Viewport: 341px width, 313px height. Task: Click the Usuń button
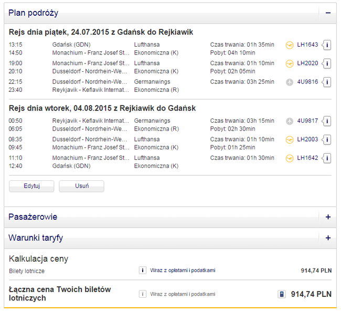pos(81,186)
